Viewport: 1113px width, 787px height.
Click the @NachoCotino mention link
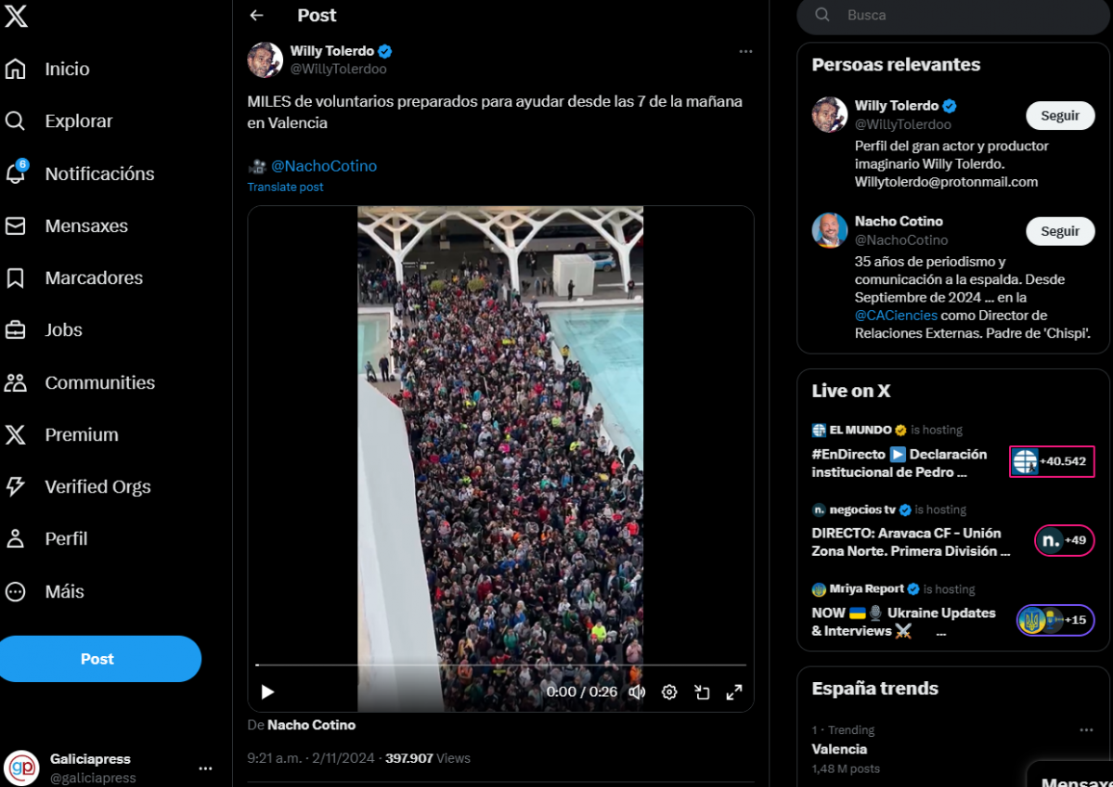pyautogui.click(x=324, y=166)
